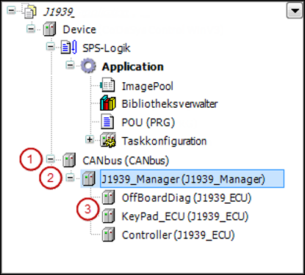305x275 pixels.
Task: Expand the Taskkonfiguration node
Action: point(90,139)
